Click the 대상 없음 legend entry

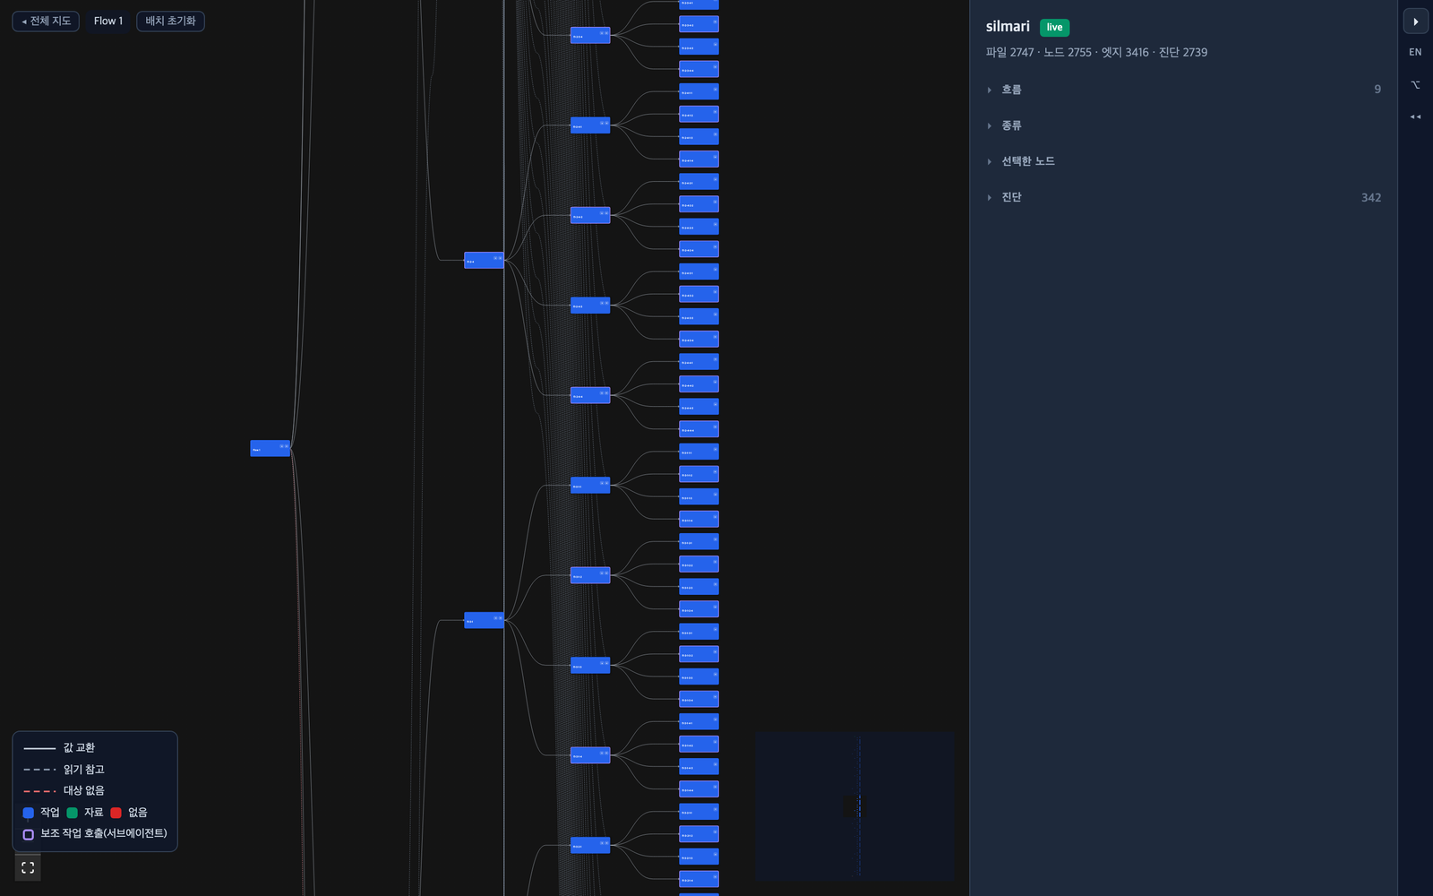(64, 791)
